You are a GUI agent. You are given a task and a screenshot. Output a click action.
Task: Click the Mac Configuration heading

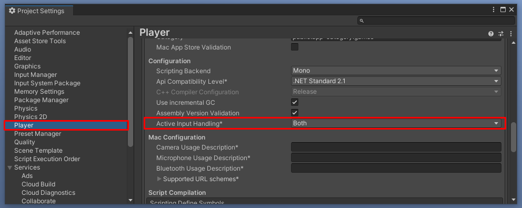(177, 137)
